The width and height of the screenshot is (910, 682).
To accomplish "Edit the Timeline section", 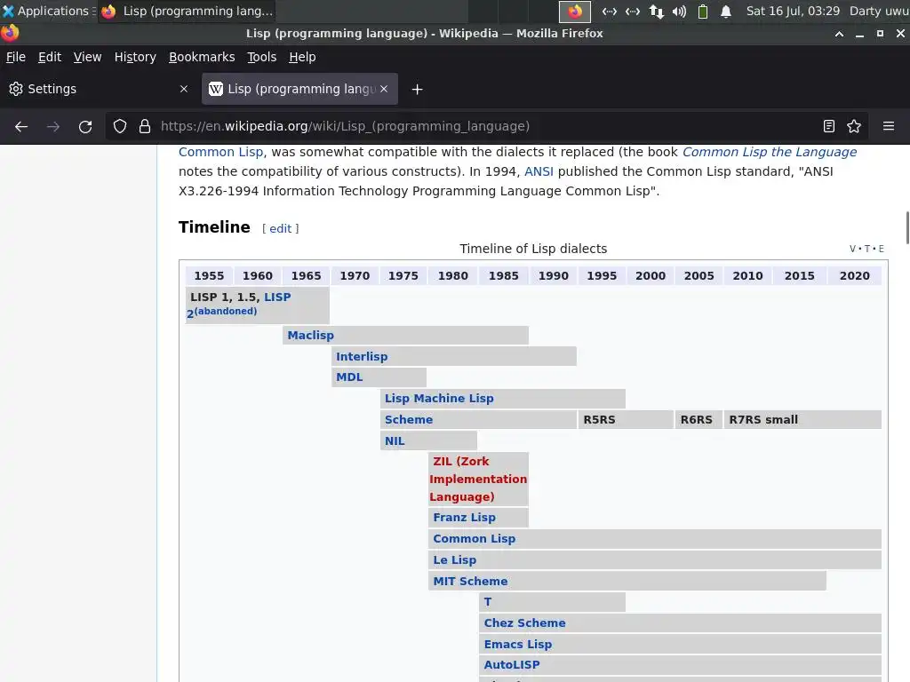I will click(280, 228).
